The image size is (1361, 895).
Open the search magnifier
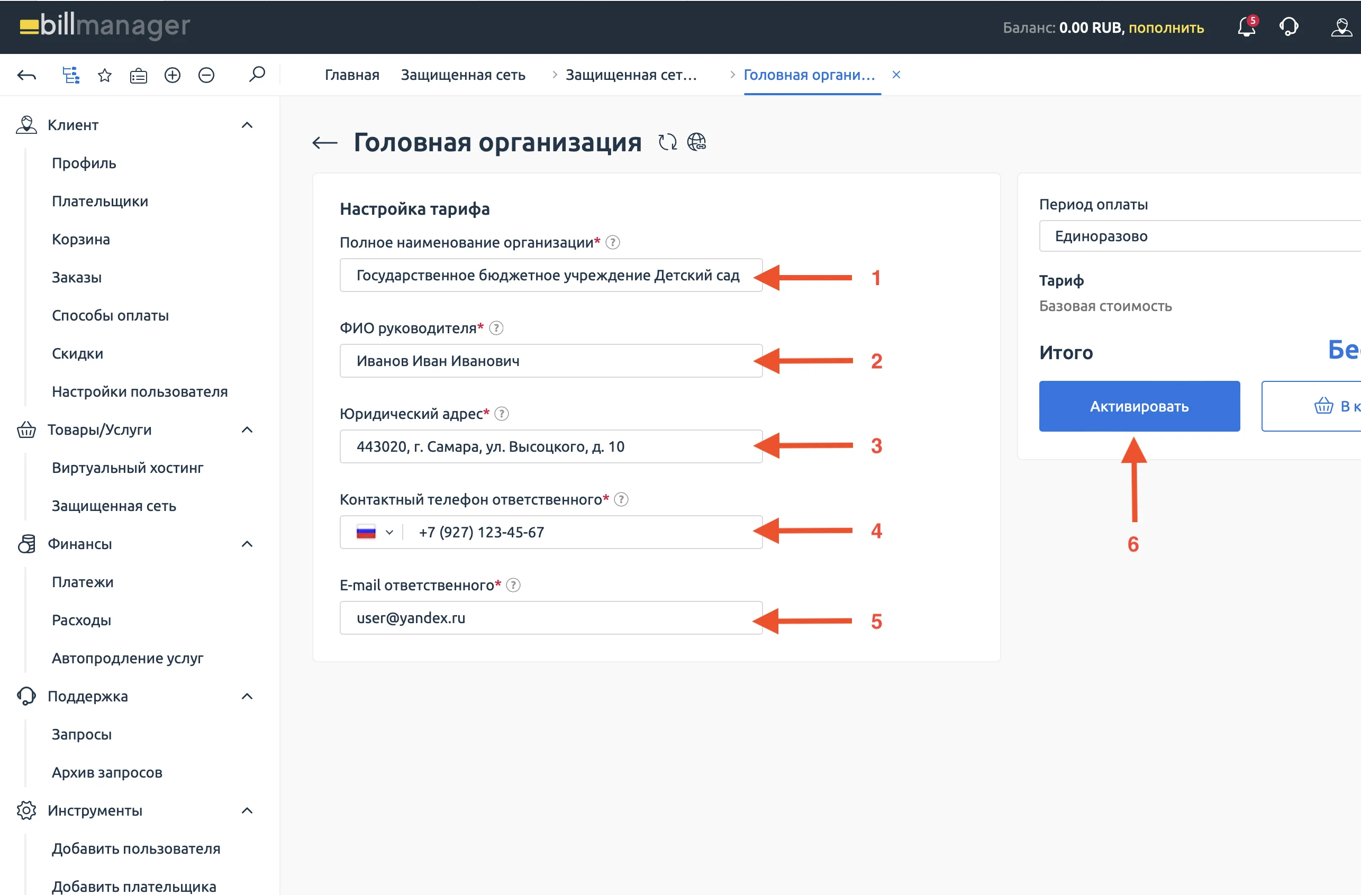257,74
